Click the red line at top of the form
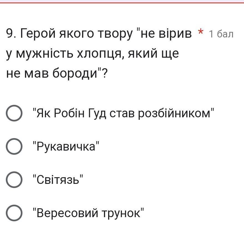 (122, 2)
